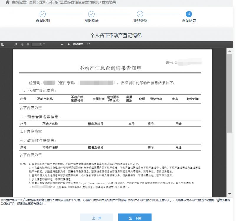
Task: Click the 转让时间 column header
Action: [193, 99]
